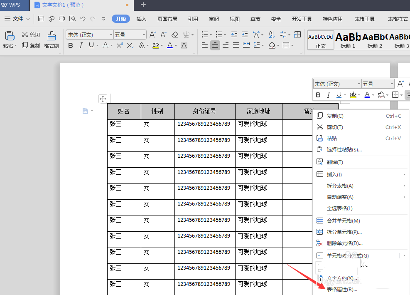Choose 表格属性(R)... in context menu

[342, 290]
